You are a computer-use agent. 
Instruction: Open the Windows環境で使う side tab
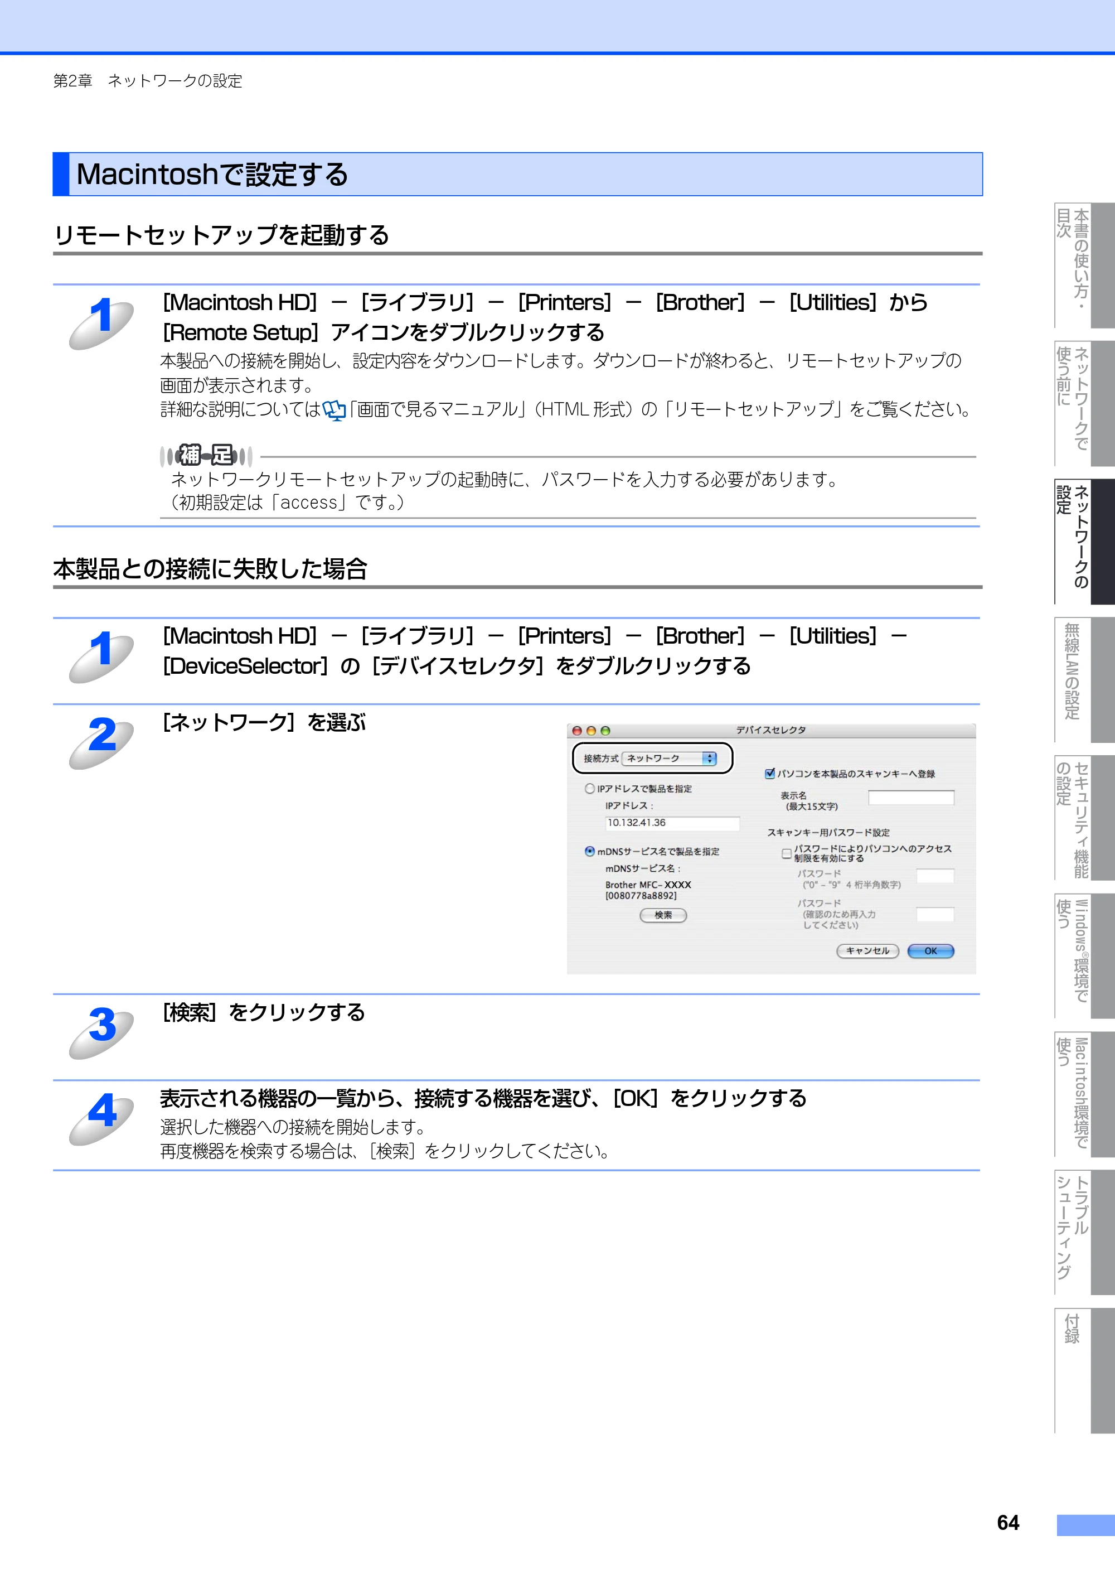1084,956
